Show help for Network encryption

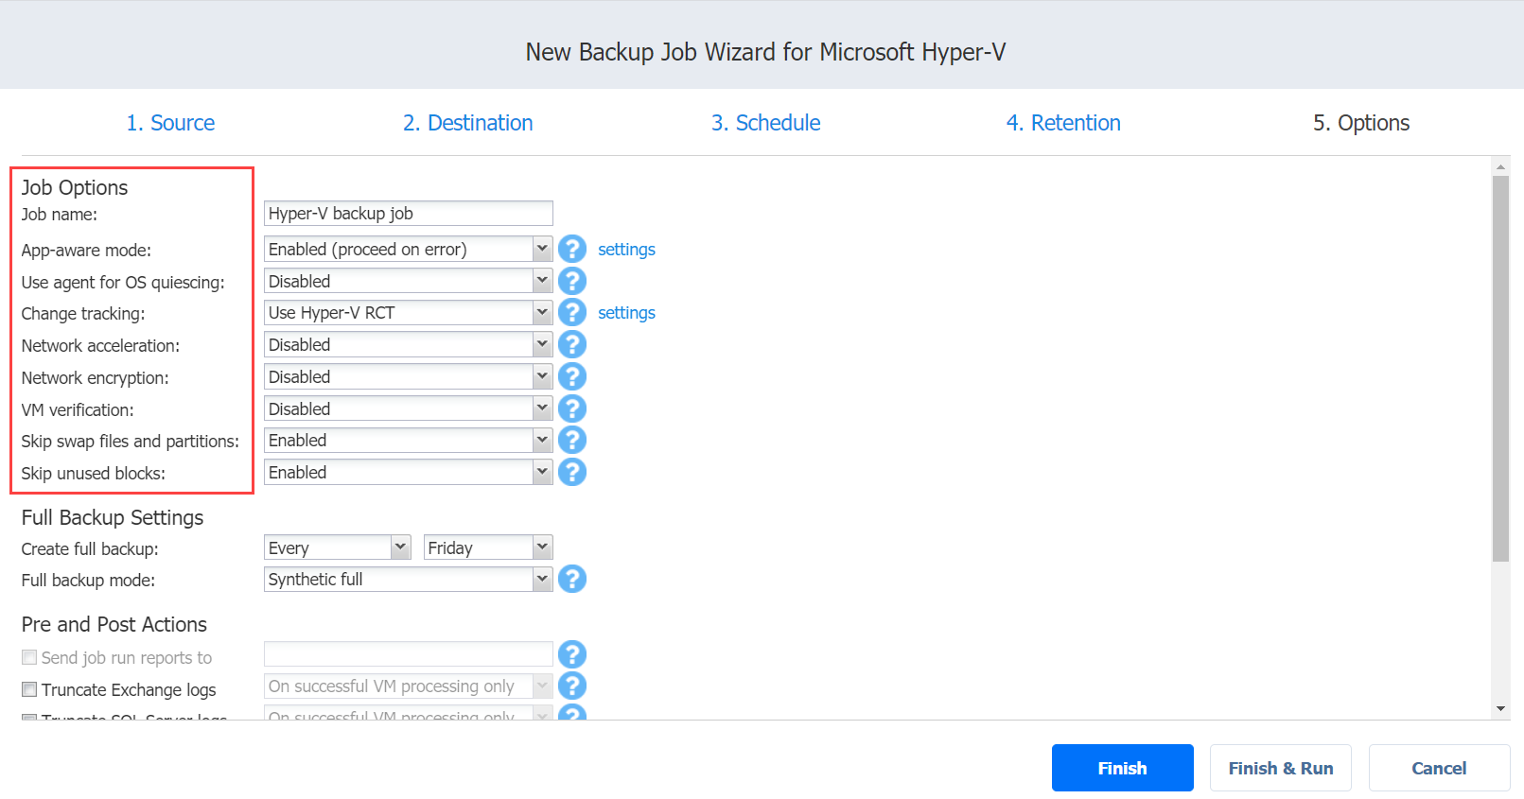pos(572,376)
